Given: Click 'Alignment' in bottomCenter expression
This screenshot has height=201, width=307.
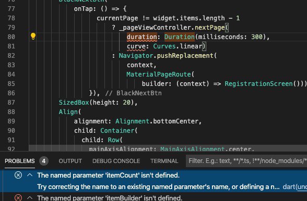Looking at the screenshot, I should pos(132,121).
